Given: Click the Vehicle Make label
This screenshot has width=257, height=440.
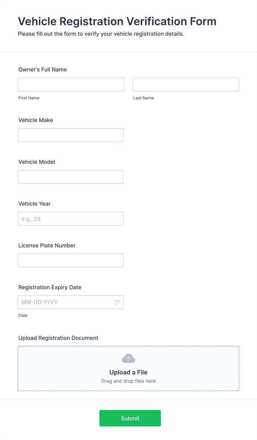Looking at the screenshot, I should coord(36,120).
